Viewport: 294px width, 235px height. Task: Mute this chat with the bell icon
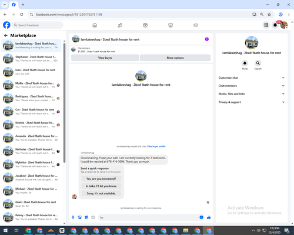point(245,63)
